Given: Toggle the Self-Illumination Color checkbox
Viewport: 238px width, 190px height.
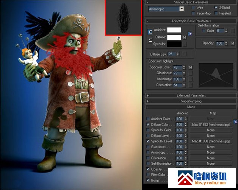Looking at the screenshot, I should (204, 31).
